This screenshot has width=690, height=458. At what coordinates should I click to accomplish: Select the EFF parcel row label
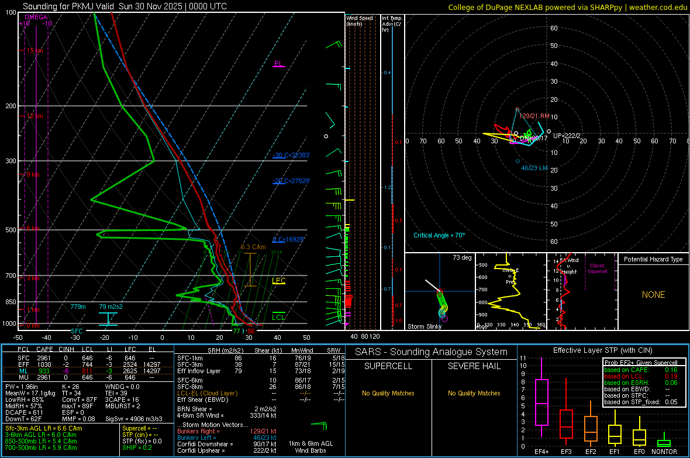(x=23, y=364)
